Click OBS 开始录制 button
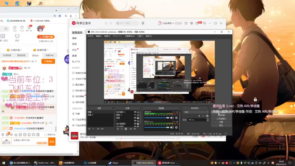Screen dimensions: 295x166 221,115
